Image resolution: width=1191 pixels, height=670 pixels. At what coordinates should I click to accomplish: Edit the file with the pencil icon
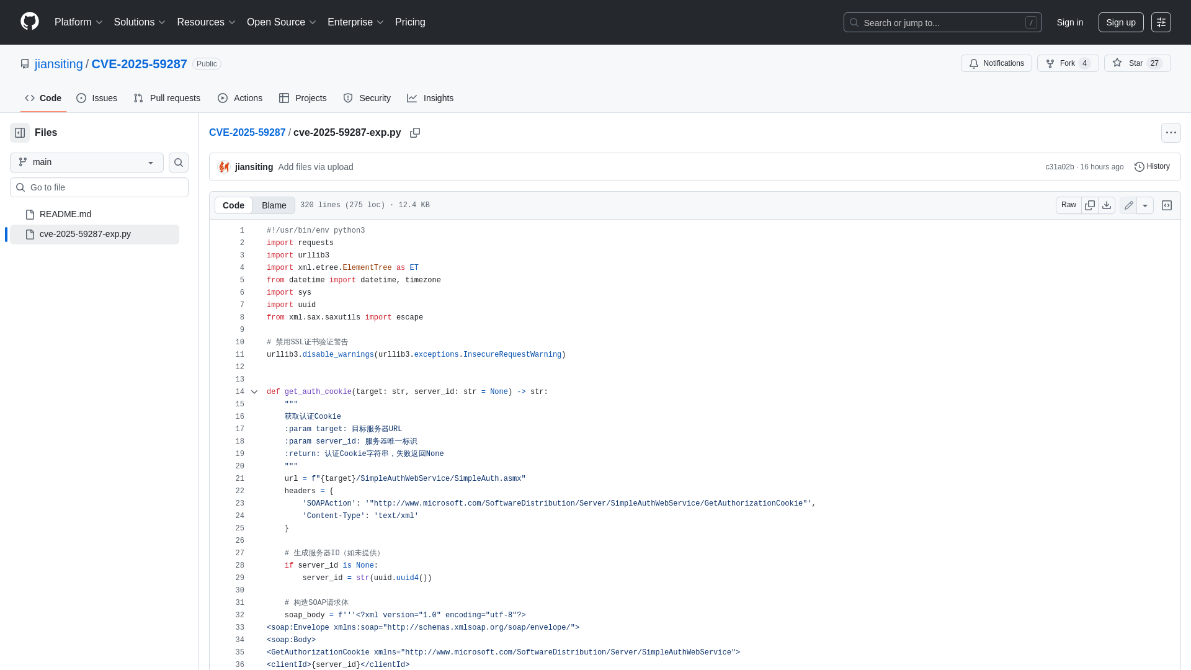coord(1128,205)
